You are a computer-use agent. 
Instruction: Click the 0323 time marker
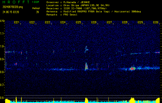pos(47,23)
